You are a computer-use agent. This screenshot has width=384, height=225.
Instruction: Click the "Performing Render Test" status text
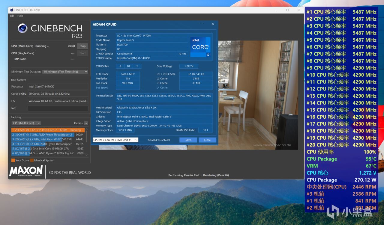coord(198,175)
